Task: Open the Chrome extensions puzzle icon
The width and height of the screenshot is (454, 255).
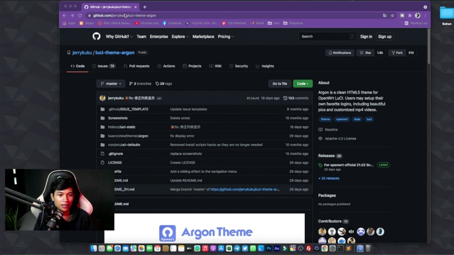Action: tap(410, 16)
